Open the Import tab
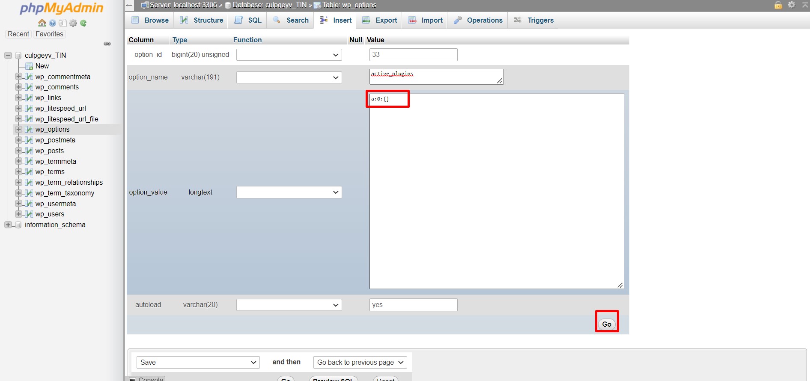Viewport: 810px width, 381px height. (x=426, y=20)
